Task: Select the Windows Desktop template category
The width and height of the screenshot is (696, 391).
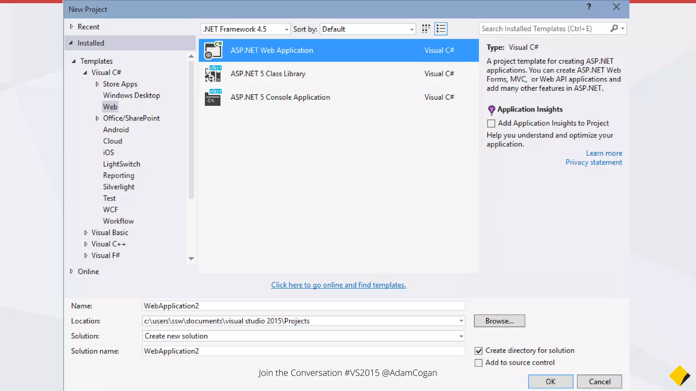Action: pos(132,95)
